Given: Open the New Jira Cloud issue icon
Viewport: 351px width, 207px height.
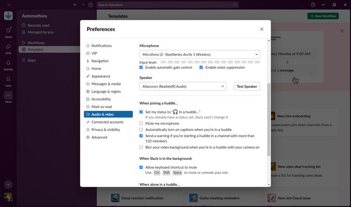Looking at the screenshot, I should pyautogui.click(x=271, y=198).
